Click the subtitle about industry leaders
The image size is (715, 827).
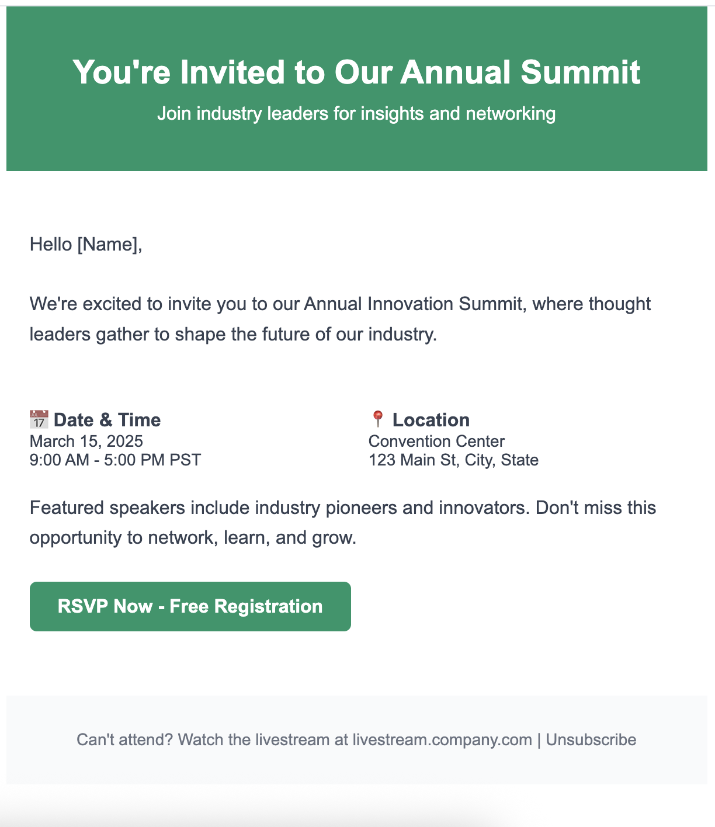click(x=356, y=113)
